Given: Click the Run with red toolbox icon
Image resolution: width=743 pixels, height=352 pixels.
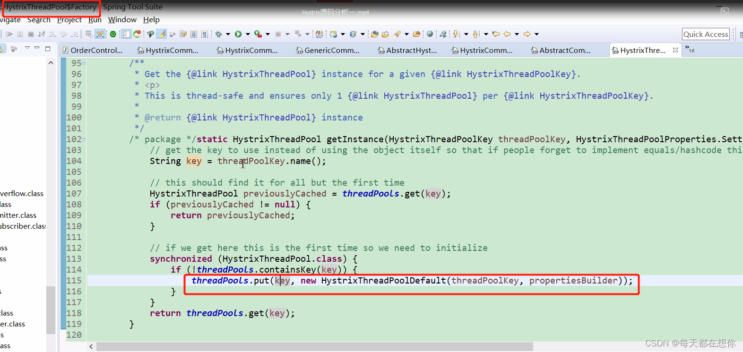Looking at the screenshot, I should pos(258,34).
